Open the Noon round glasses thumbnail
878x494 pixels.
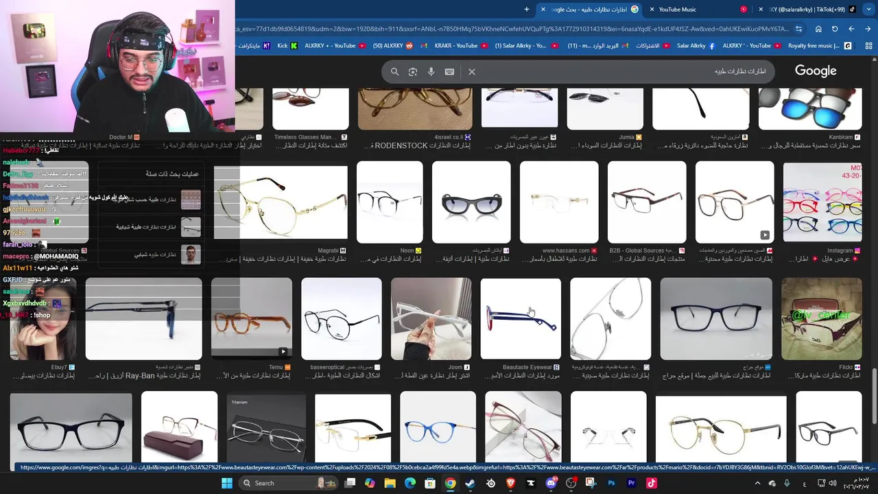click(x=390, y=202)
